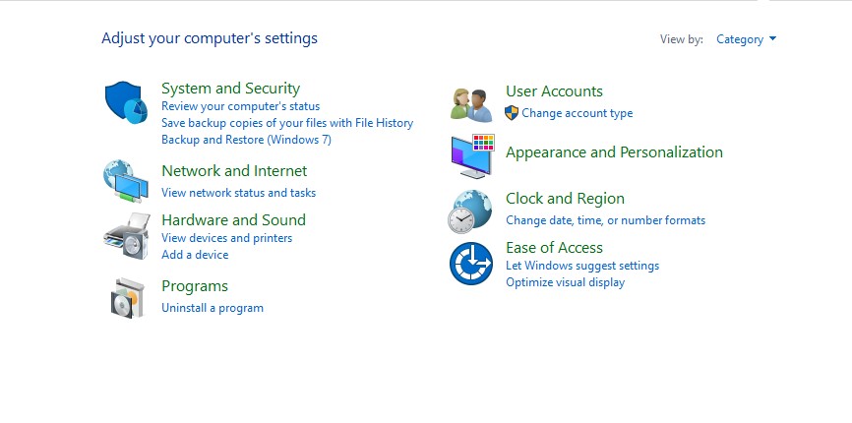Click the Network and Internet globe icon
Image resolution: width=852 pixels, height=423 pixels.
(126, 181)
